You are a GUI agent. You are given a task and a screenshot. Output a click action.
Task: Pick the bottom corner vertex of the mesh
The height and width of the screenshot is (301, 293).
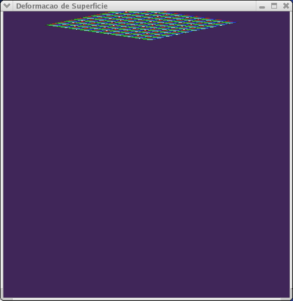point(150,39)
